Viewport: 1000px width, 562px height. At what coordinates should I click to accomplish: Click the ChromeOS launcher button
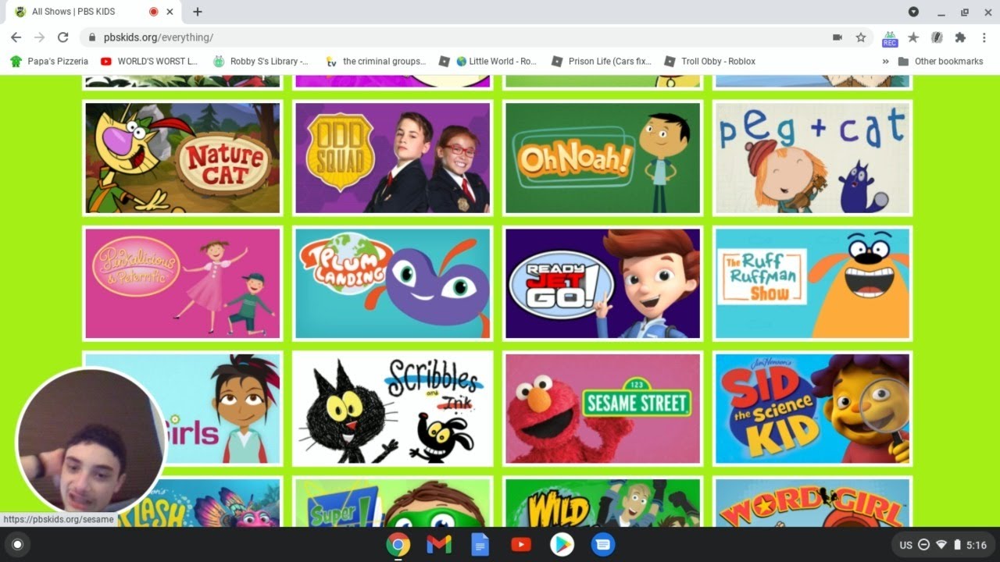[18, 545]
